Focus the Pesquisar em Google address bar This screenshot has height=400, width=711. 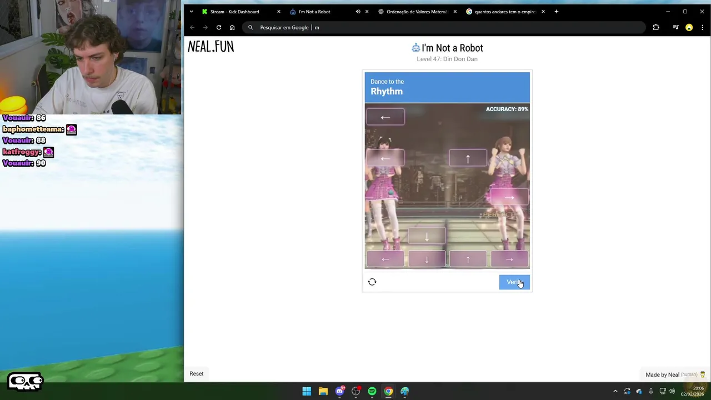tap(444, 27)
